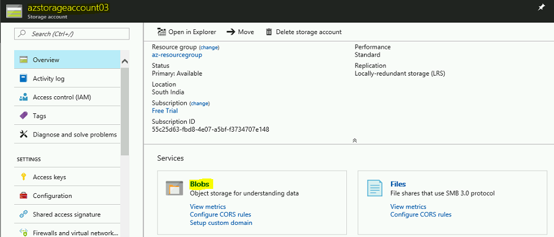Open the az-resourcegroup link
This screenshot has height=237, width=554.
point(177,55)
